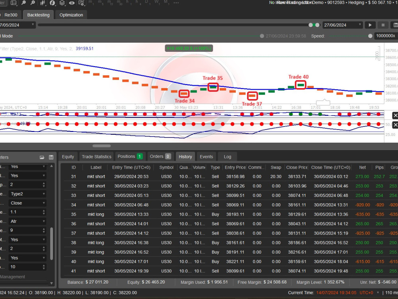Select the W1 timeframe

coord(156,2)
